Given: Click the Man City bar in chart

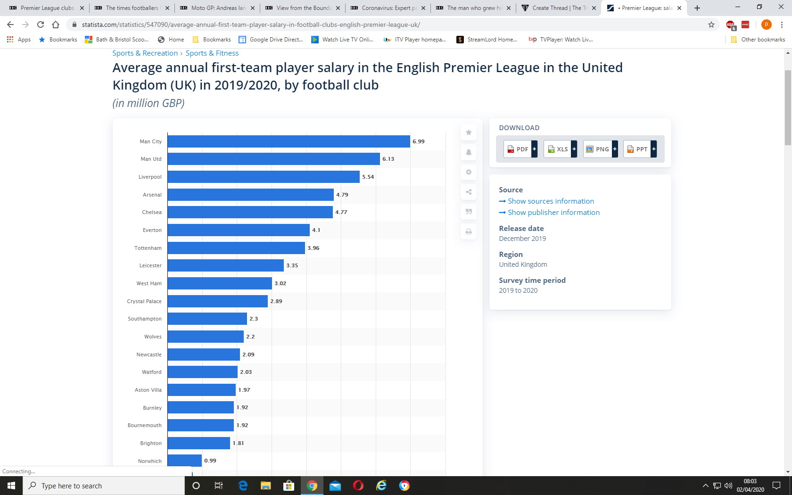Looking at the screenshot, I should click(289, 141).
